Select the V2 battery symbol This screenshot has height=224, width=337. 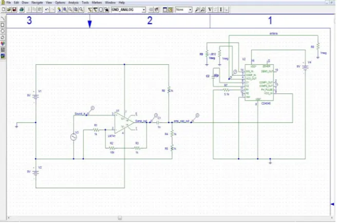35,173
